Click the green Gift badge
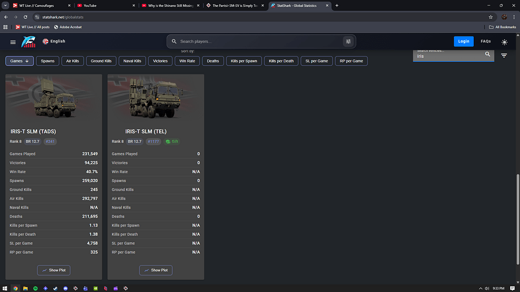Viewport: 520px width, 292px height. [172, 141]
